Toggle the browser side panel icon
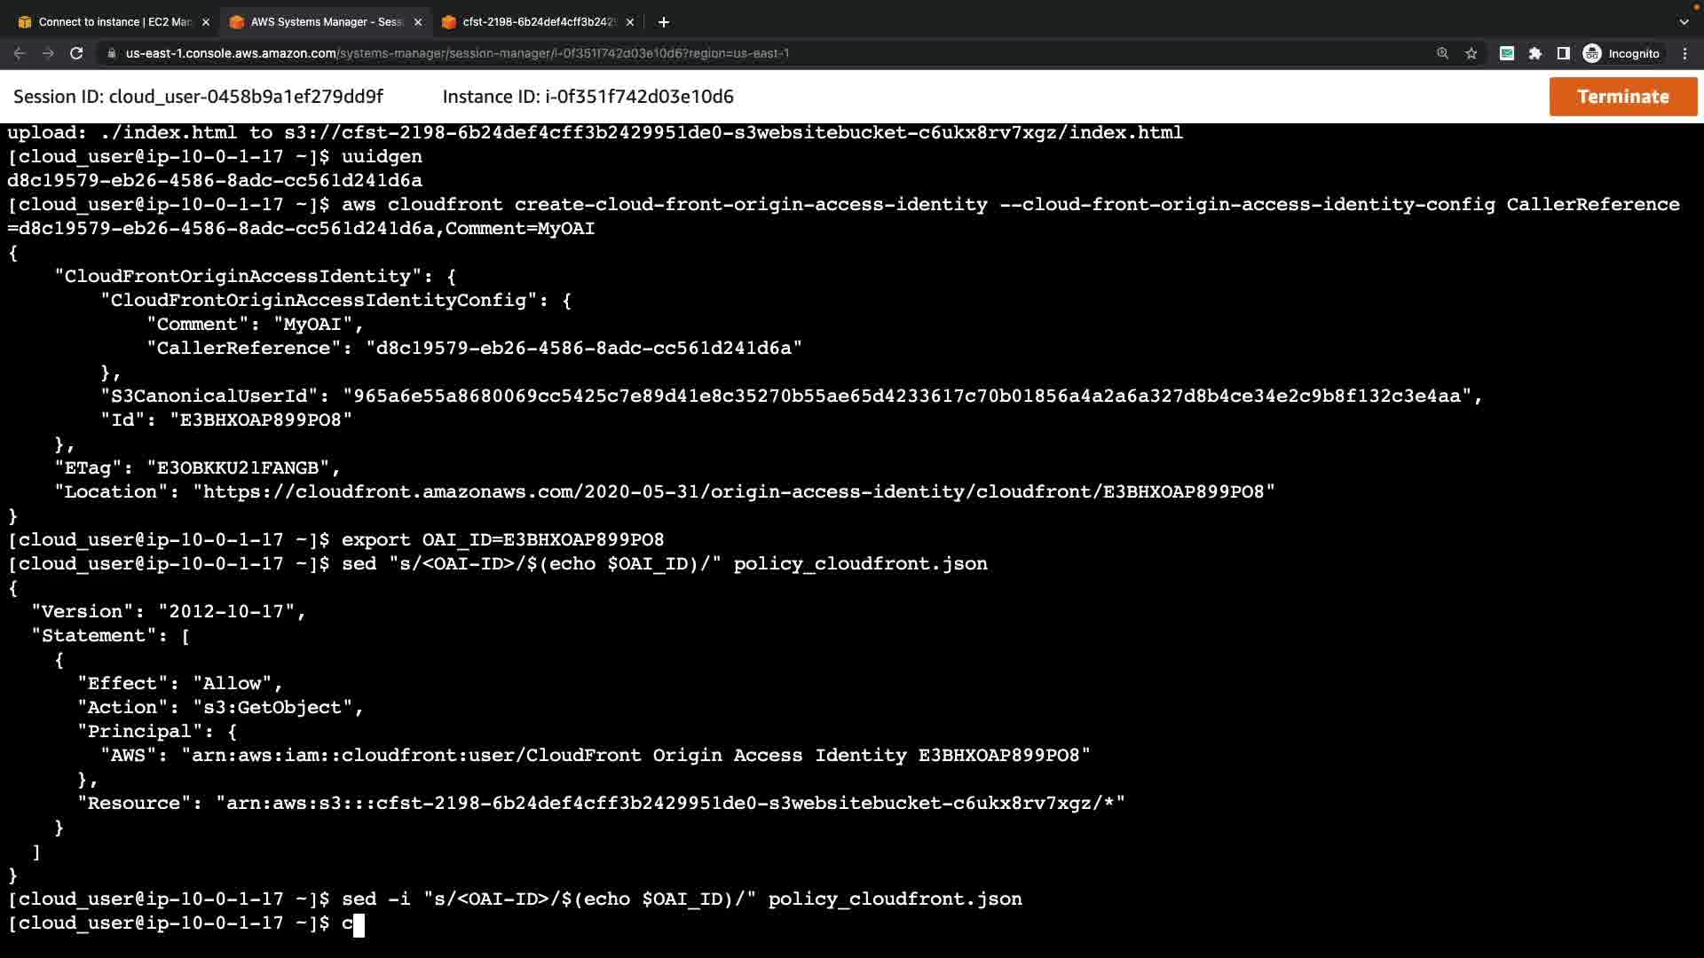 click(1564, 53)
